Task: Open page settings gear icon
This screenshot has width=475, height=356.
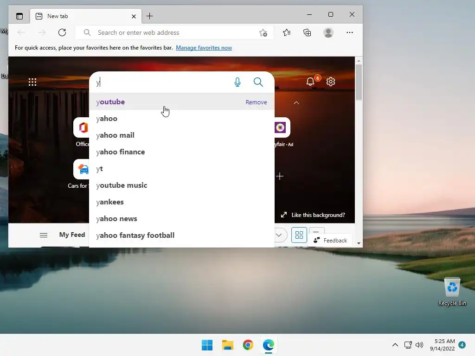Action: (x=330, y=82)
